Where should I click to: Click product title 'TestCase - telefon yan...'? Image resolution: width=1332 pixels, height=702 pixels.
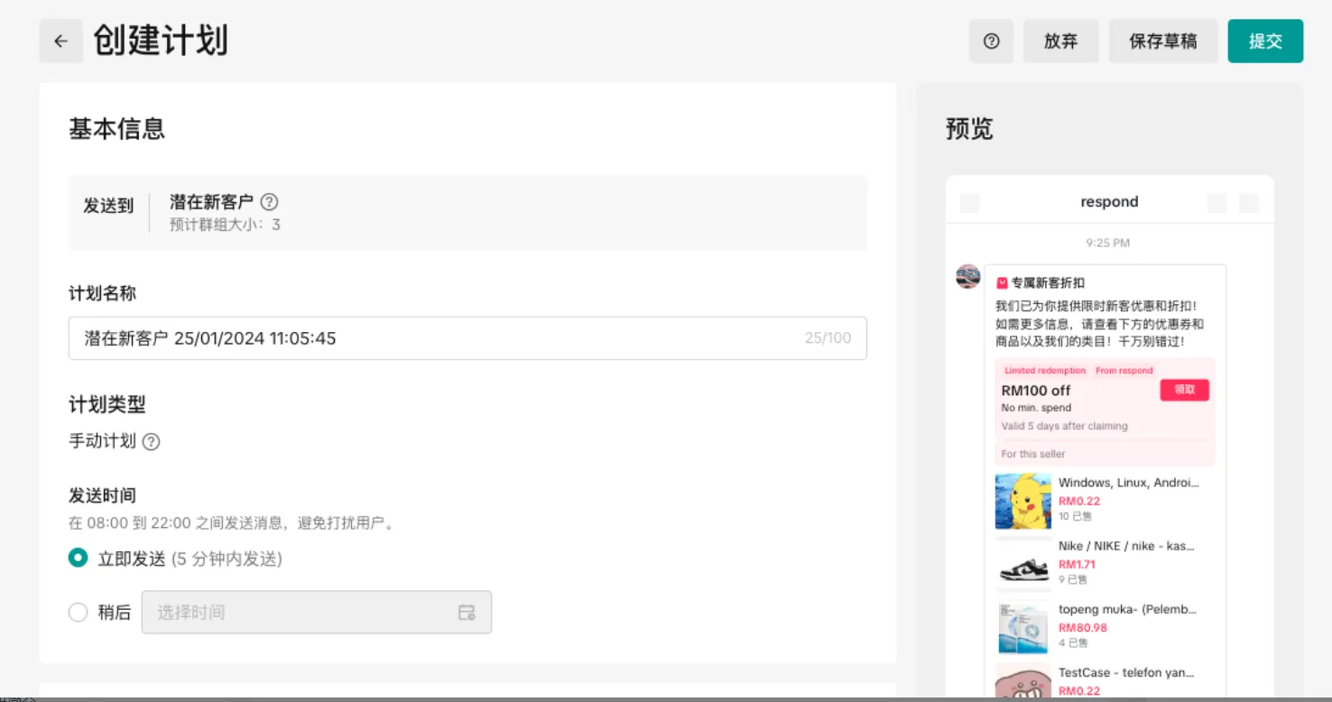click(x=1126, y=672)
